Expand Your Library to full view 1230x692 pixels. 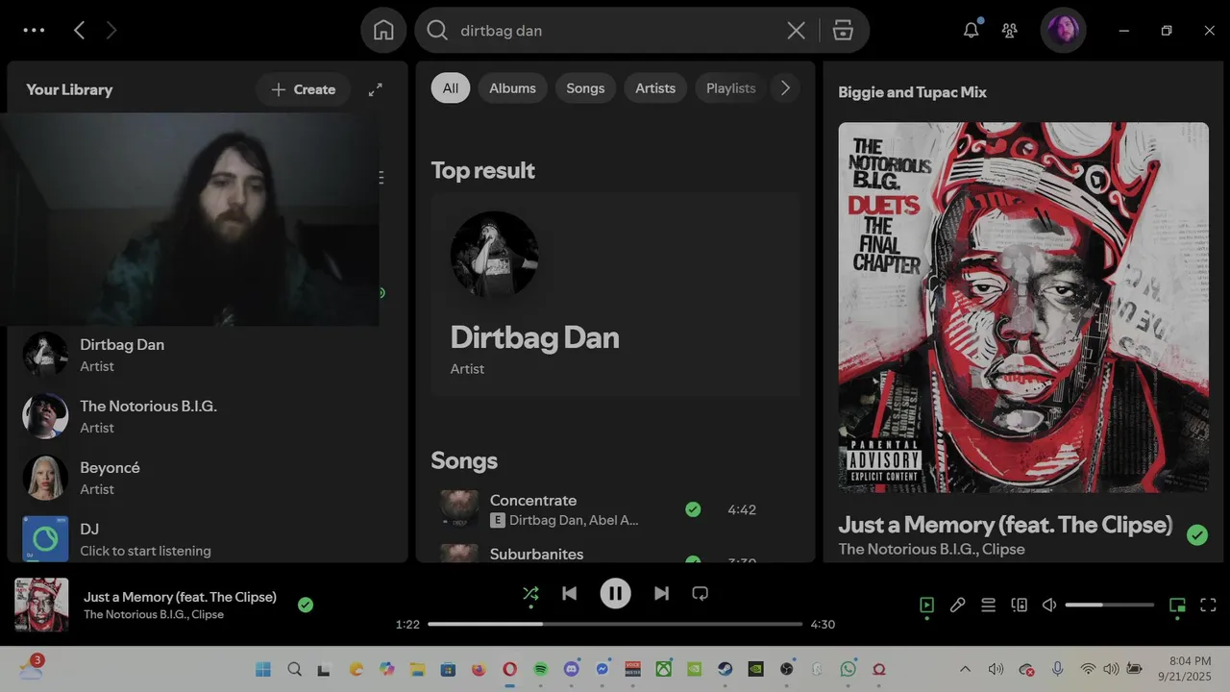click(x=376, y=89)
